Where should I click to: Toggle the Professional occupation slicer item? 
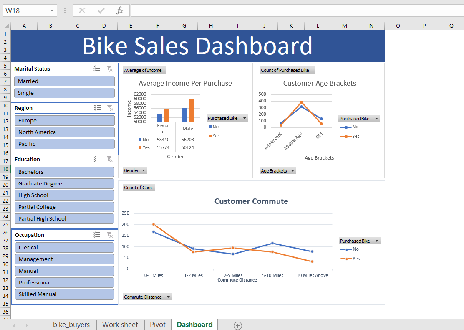tap(64, 282)
